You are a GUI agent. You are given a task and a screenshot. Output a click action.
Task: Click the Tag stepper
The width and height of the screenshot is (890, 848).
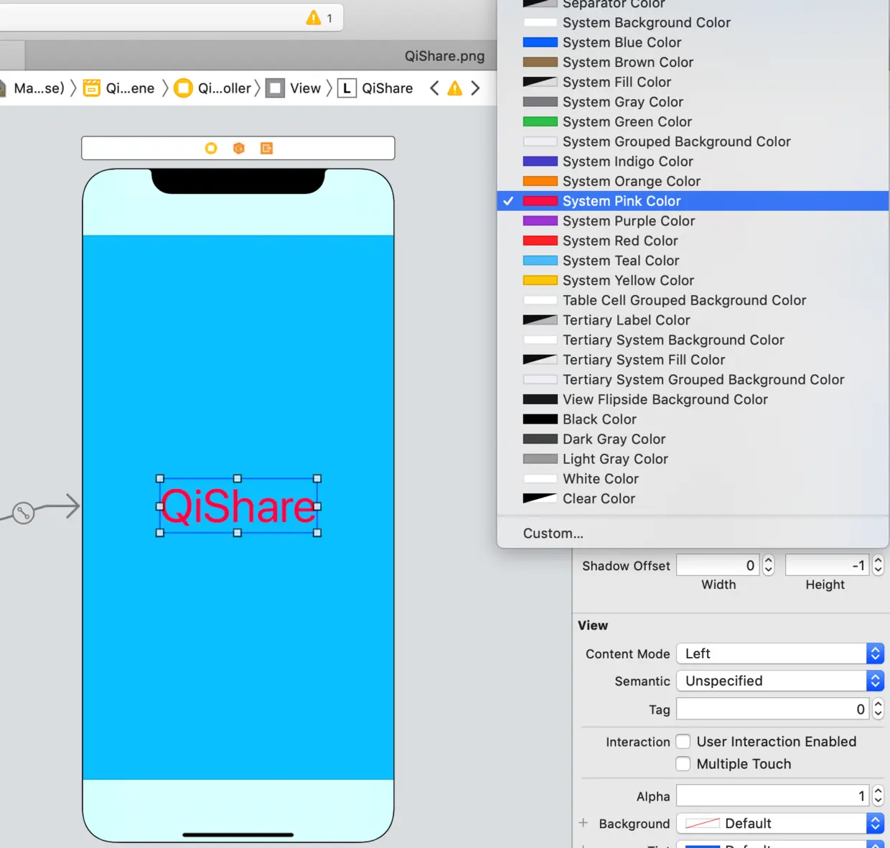point(878,709)
